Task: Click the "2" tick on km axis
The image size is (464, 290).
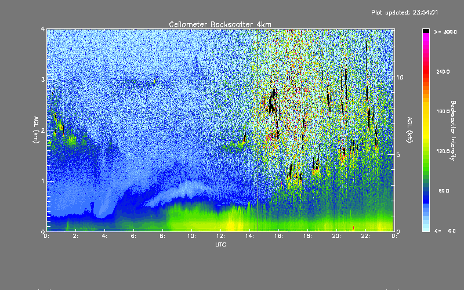Action: coord(43,130)
